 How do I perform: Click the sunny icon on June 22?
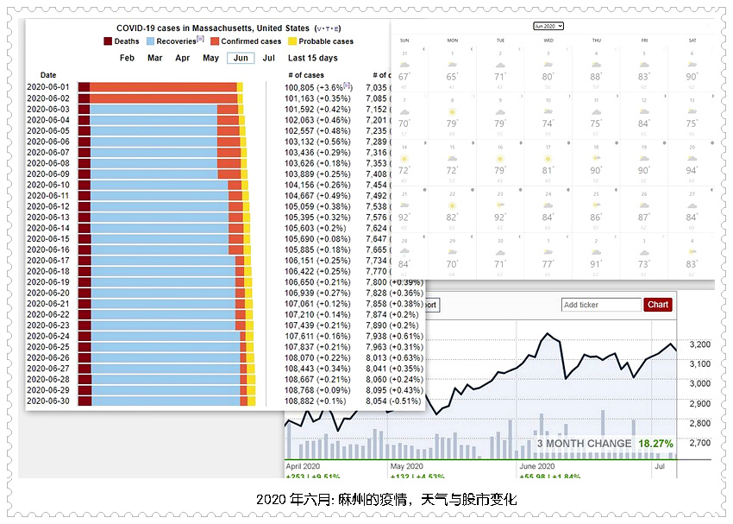(452, 205)
